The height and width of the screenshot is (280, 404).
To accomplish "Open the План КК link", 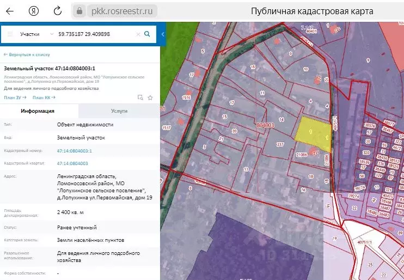I will click(x=44, y=98).
